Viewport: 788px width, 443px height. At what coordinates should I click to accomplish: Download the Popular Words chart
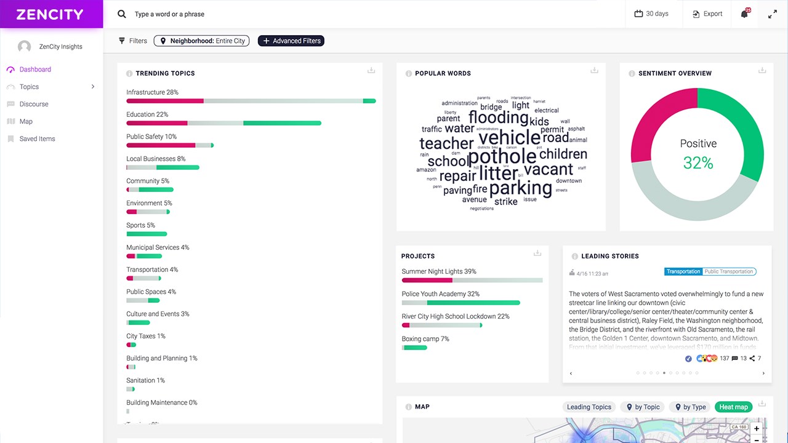tap(594, 71)
